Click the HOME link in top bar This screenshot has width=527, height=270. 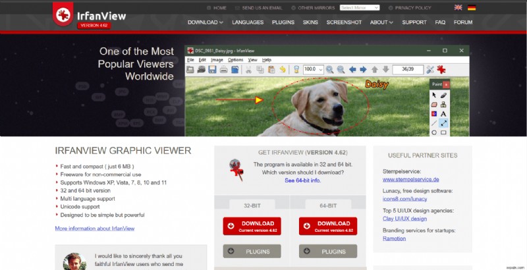(x=217, y=8)
